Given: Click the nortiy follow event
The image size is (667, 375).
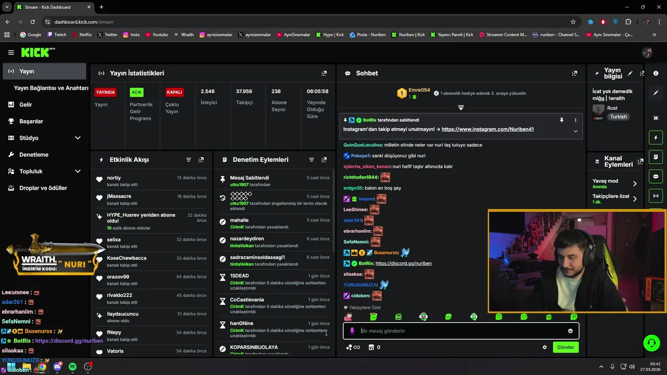Looking at the screenshot, I should tap(152, 181).
